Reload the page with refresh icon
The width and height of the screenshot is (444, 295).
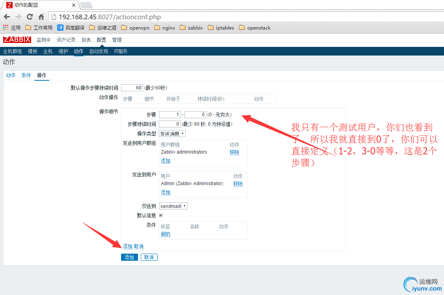pyautogui.click(x=30, y=17)
